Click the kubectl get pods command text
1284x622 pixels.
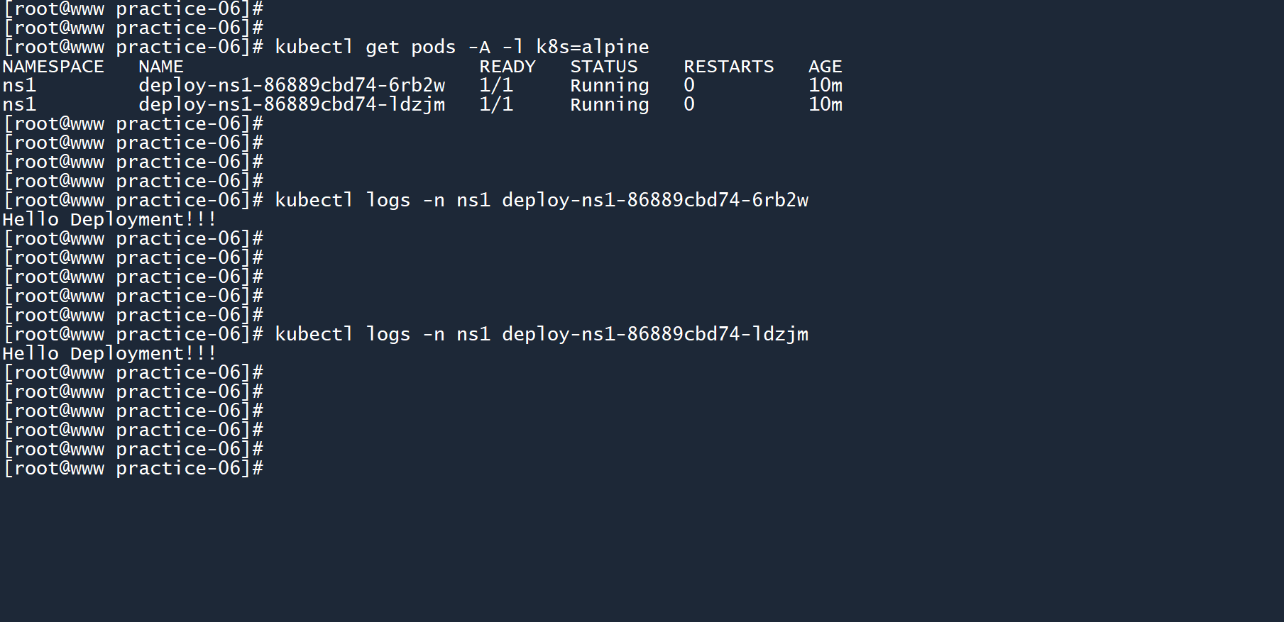click(461, 48)
